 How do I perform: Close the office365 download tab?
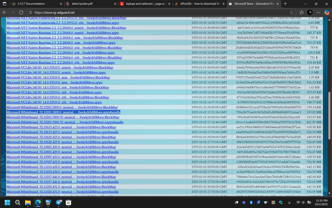pyautogui.click(x=223, y=4)
